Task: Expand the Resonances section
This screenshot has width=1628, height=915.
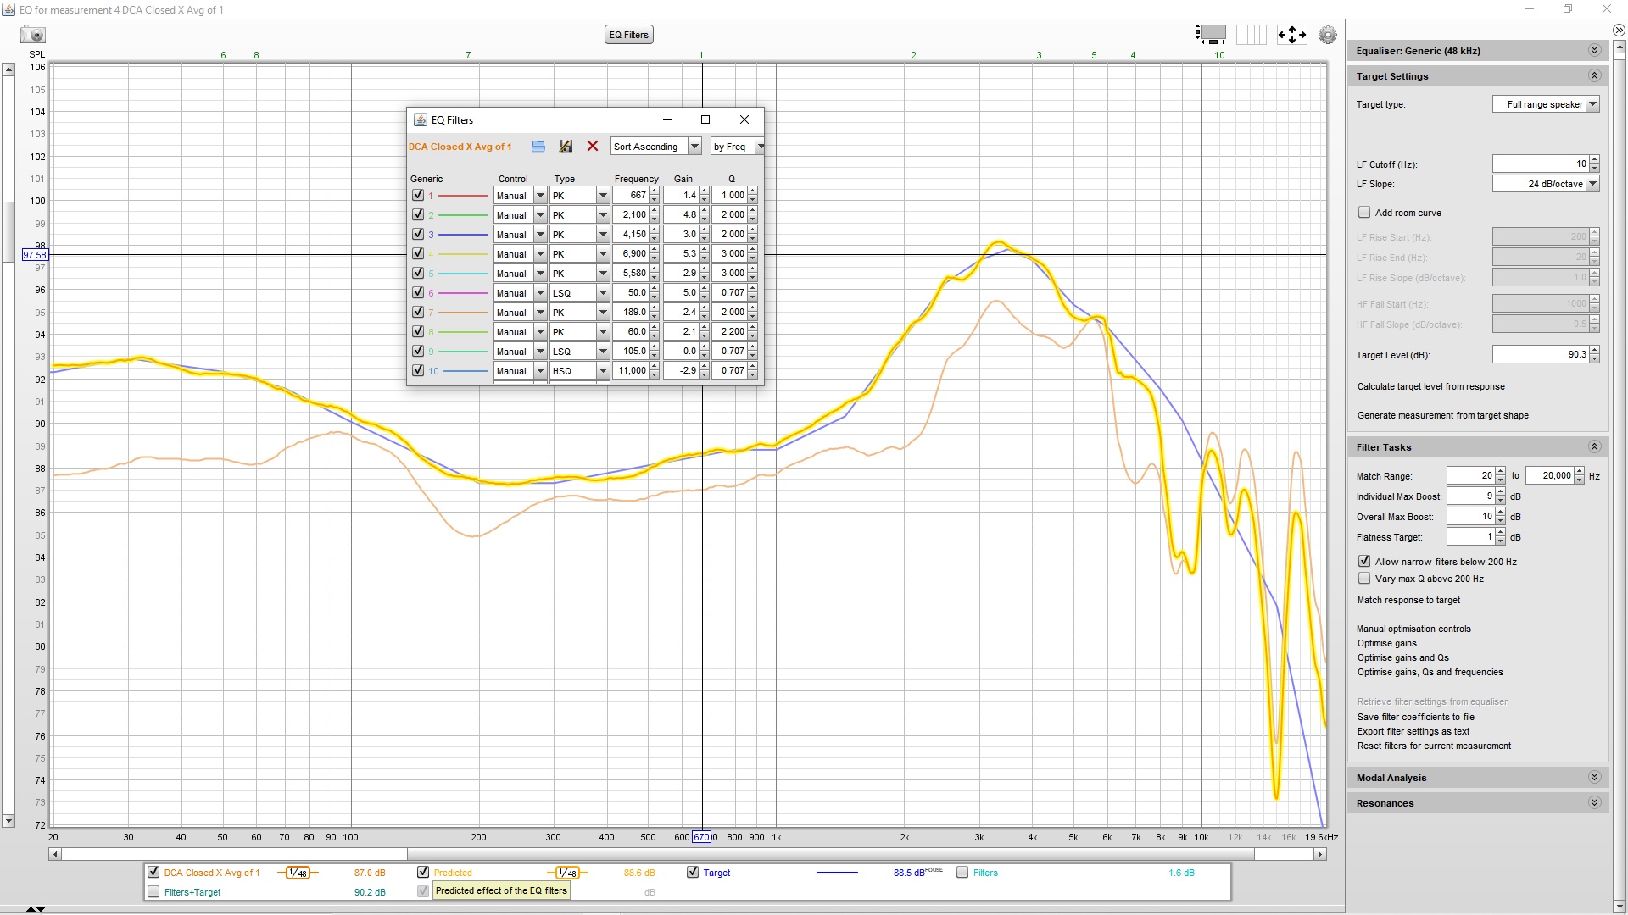Action: [1594, 803]
